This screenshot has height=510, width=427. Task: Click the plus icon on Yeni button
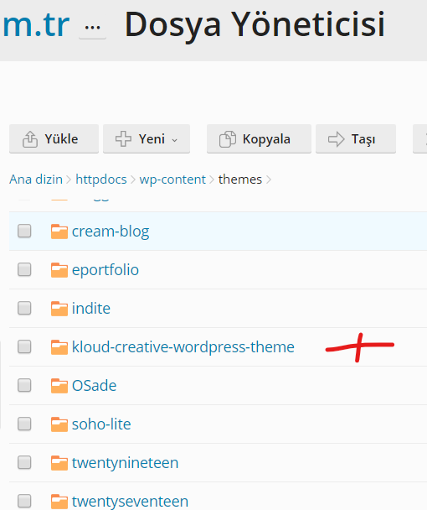[123, 139]
